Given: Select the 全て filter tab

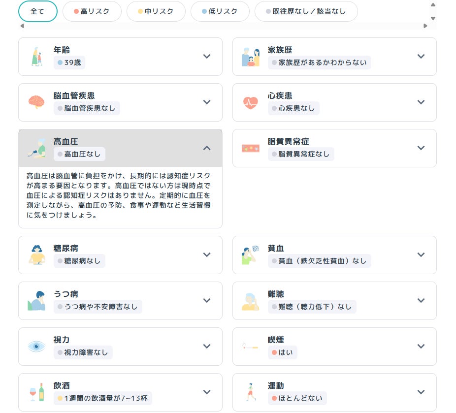Looking at the screenshot, I should coord(37,11).
